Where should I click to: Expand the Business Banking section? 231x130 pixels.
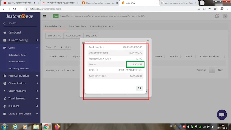[x=37, y=40]
